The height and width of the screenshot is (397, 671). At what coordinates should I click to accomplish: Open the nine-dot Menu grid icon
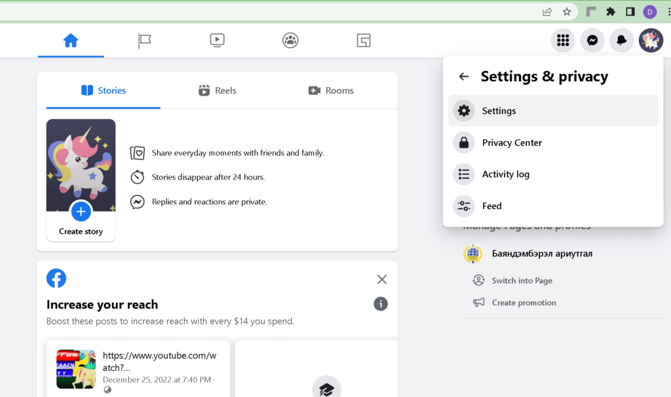563,40
